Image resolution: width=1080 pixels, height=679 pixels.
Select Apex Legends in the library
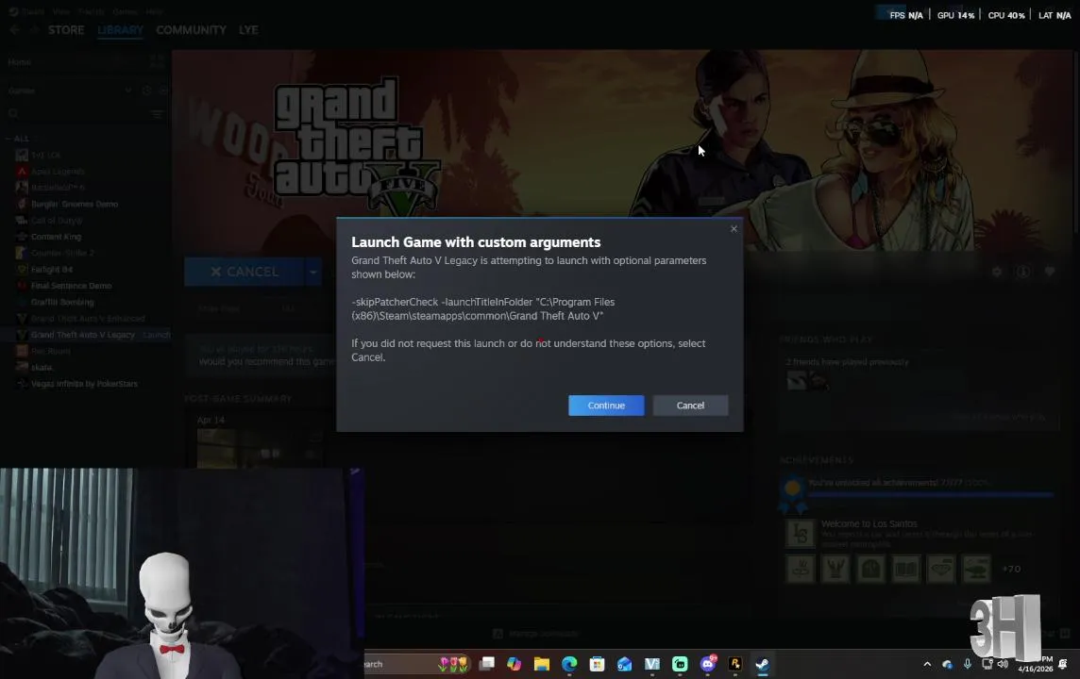point(58,172)
